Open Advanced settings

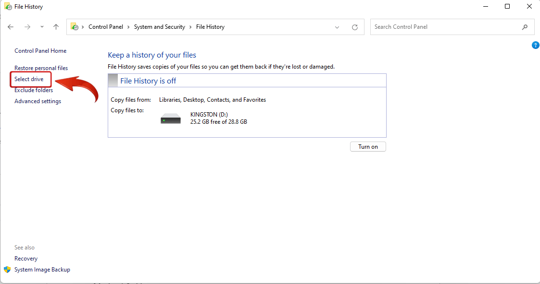click(38, 101)
